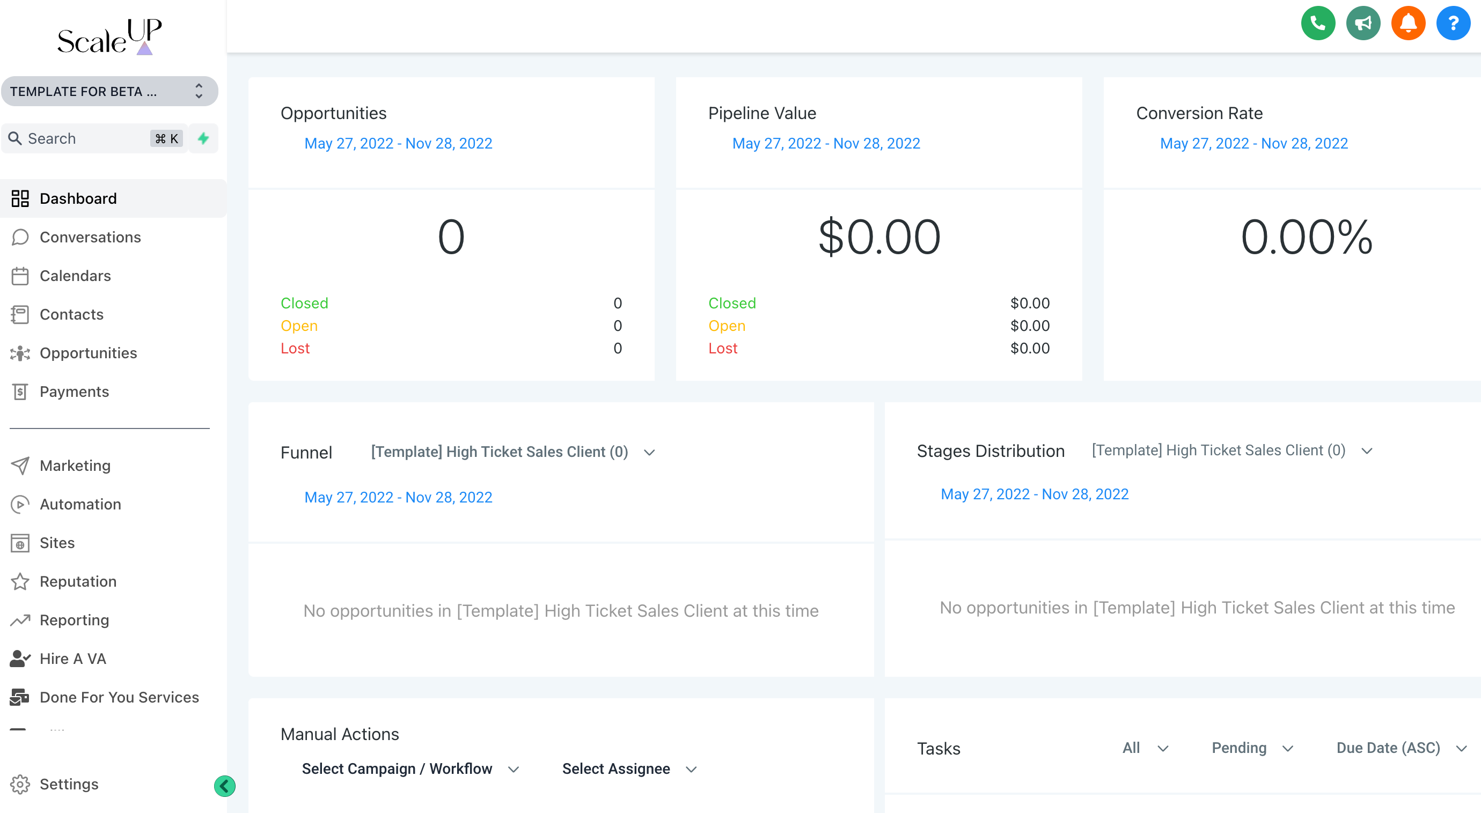
Task: Click Open label in Opportunities card
Action: coord(299,326)
